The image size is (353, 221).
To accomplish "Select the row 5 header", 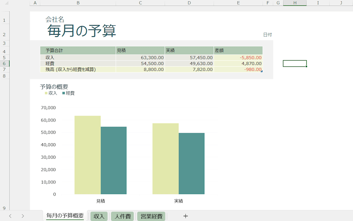I will 4,57.
